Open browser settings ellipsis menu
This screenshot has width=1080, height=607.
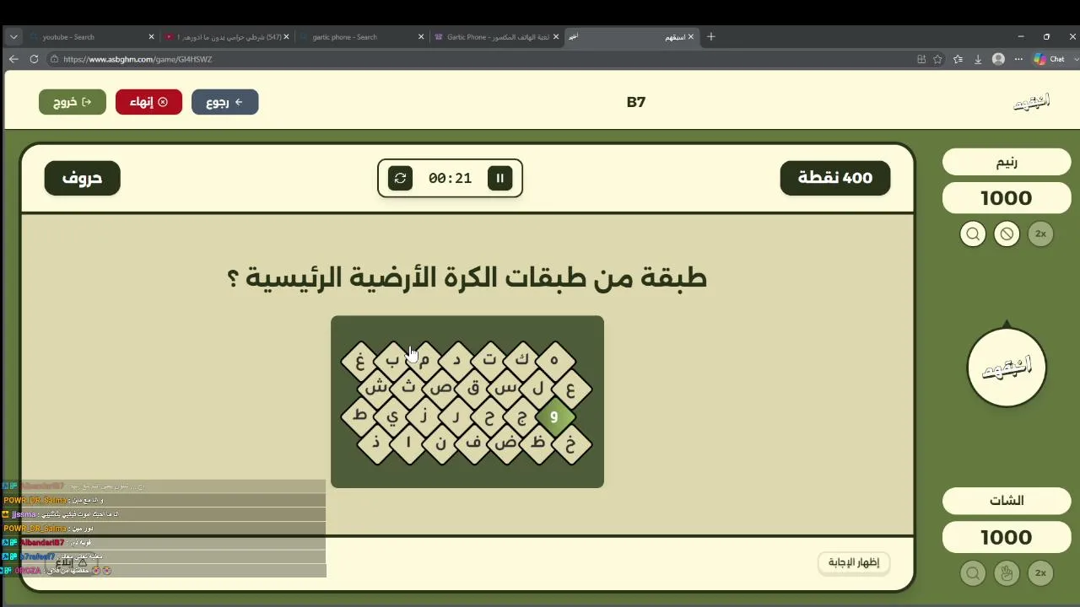pos(1018,59)
